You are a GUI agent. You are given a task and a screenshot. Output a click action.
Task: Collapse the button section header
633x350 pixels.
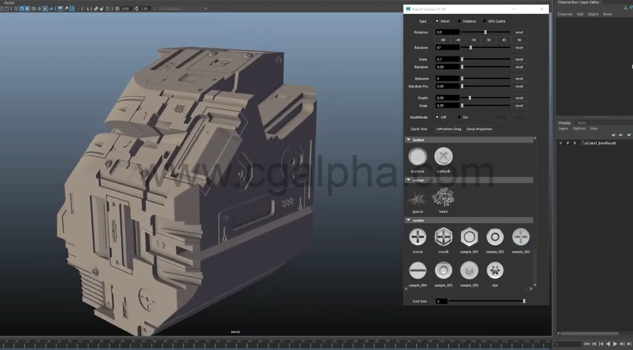pos(408,139)
